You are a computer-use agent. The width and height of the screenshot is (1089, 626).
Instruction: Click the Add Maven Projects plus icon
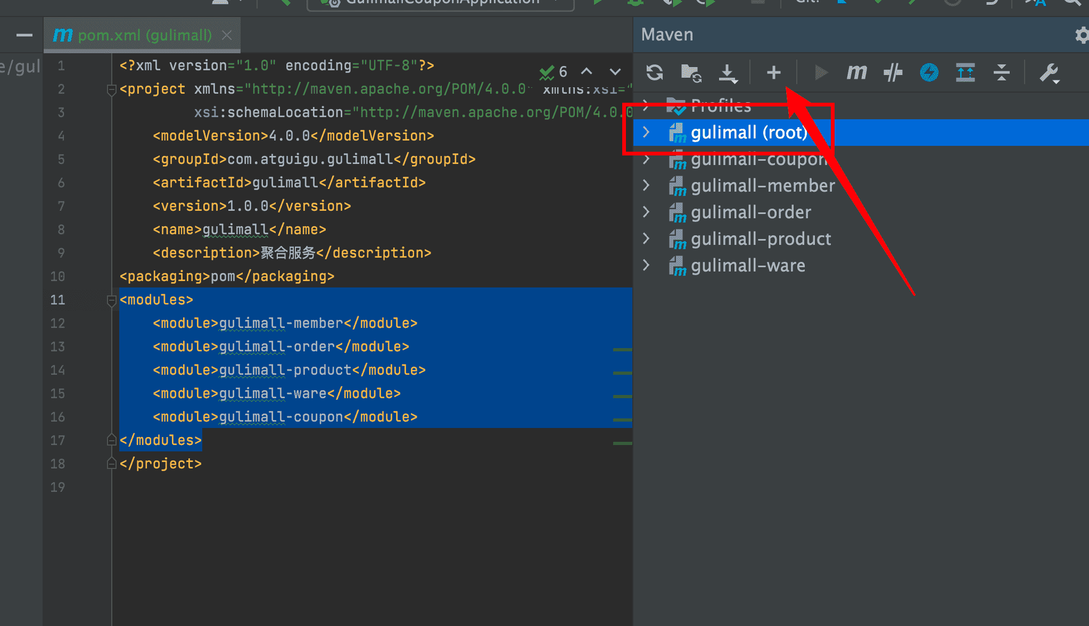(773, 72)
